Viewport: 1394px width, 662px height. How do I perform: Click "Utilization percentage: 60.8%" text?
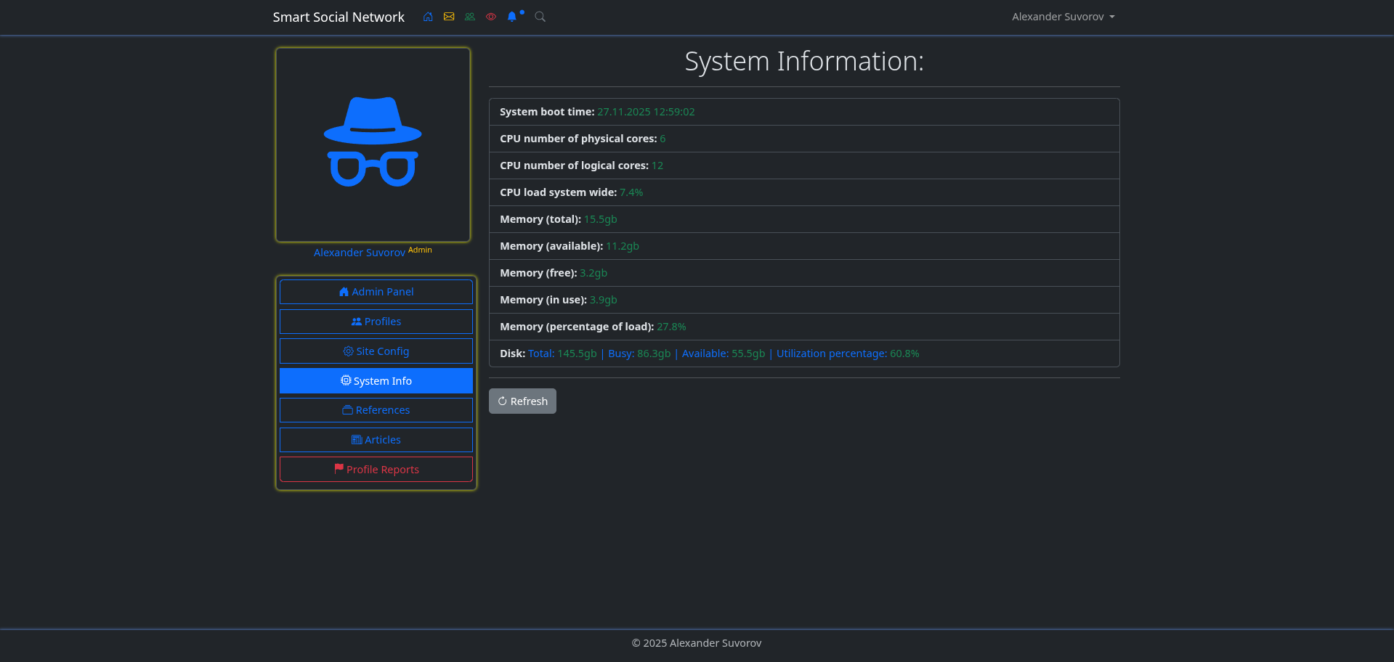848,354
